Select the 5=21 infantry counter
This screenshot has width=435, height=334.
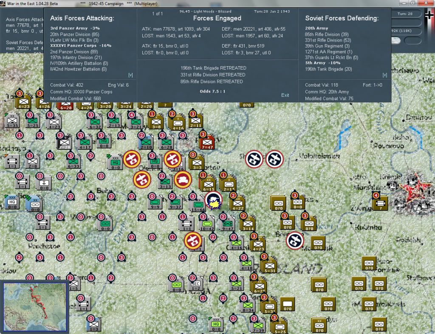237,284
